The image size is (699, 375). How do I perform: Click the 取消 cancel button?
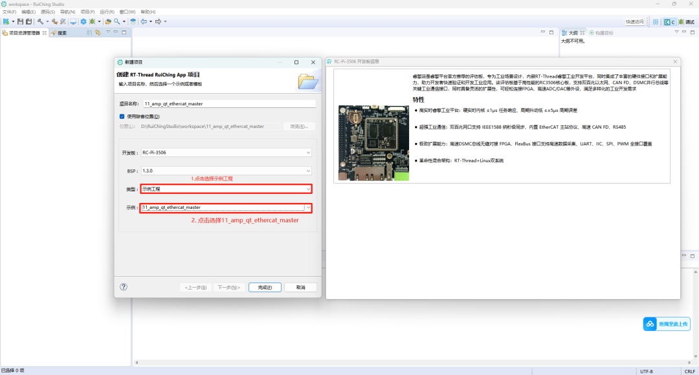[300, 288]
